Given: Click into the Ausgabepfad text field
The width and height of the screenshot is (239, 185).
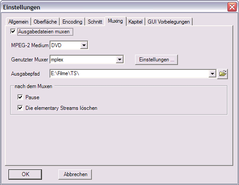Looking at the screenshot, I should tap(129, 74).
